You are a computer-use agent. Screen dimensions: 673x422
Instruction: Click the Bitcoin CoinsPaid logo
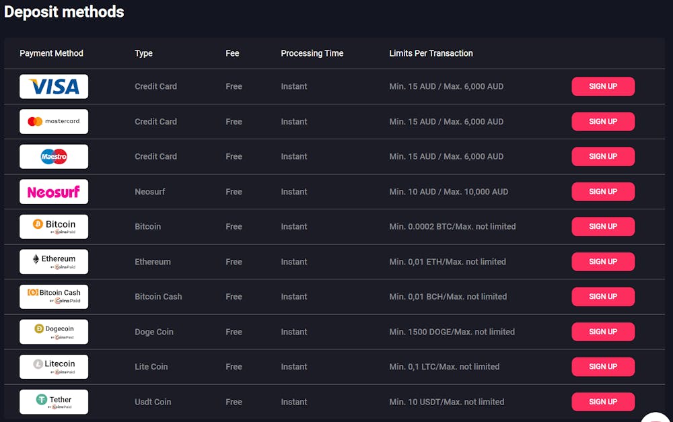point(54,227)
